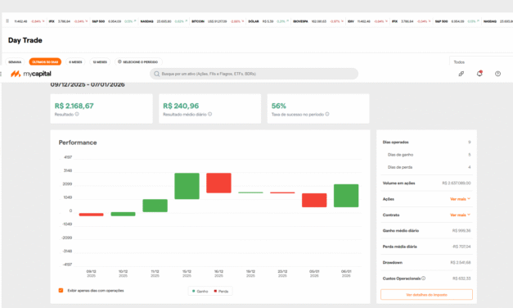Click the info icon next to Taxa de sucesso
The width and height of the screenshot is (513, 308).
(x=327, y=114)
